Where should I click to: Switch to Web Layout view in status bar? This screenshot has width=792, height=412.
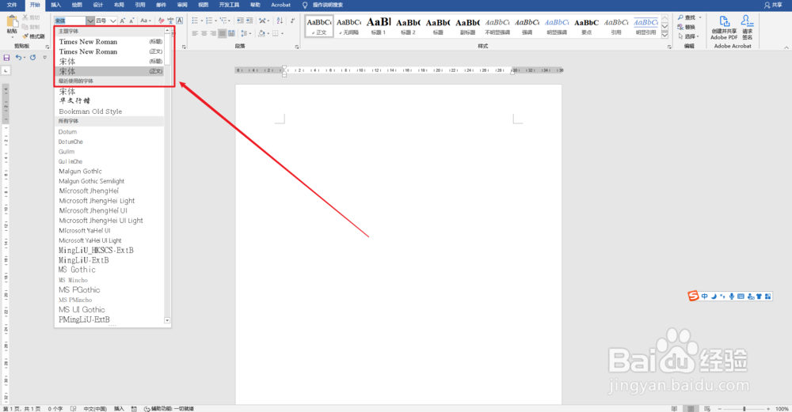707,409
